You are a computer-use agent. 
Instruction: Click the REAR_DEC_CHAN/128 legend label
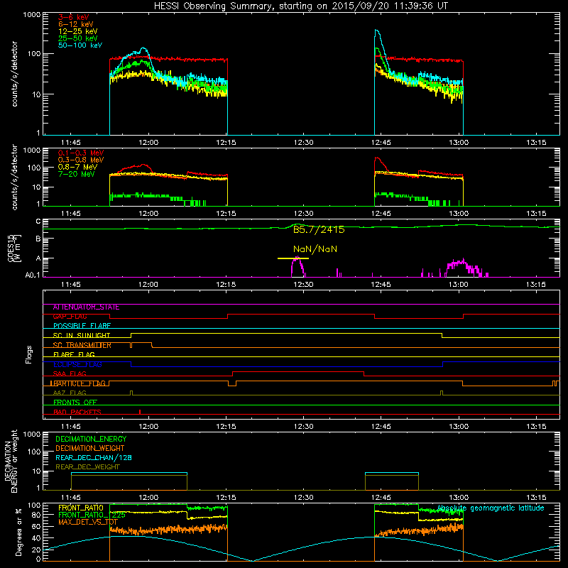point(94,458)
